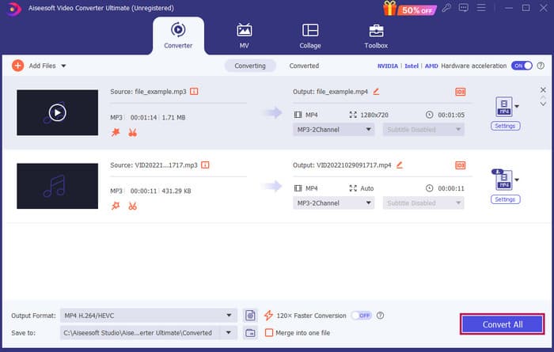This screenshot has height=352, width=554.
Task: Open media info icon next to VID20221...1717.mp3 source
Action: pyautogui.click(x=206, y=165)
